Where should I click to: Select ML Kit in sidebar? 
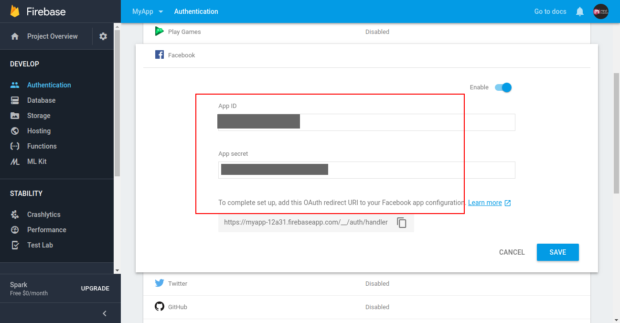point(37,161)
